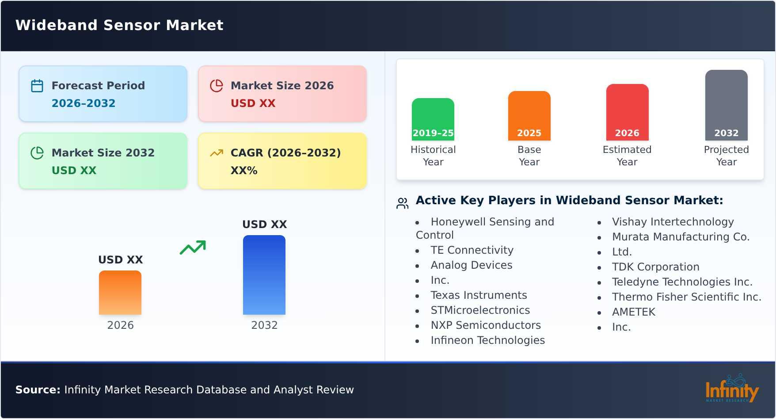The width and height of the screenshot is (776, 419).
Task: Click the Historical Year label
Action: (433, 156)
